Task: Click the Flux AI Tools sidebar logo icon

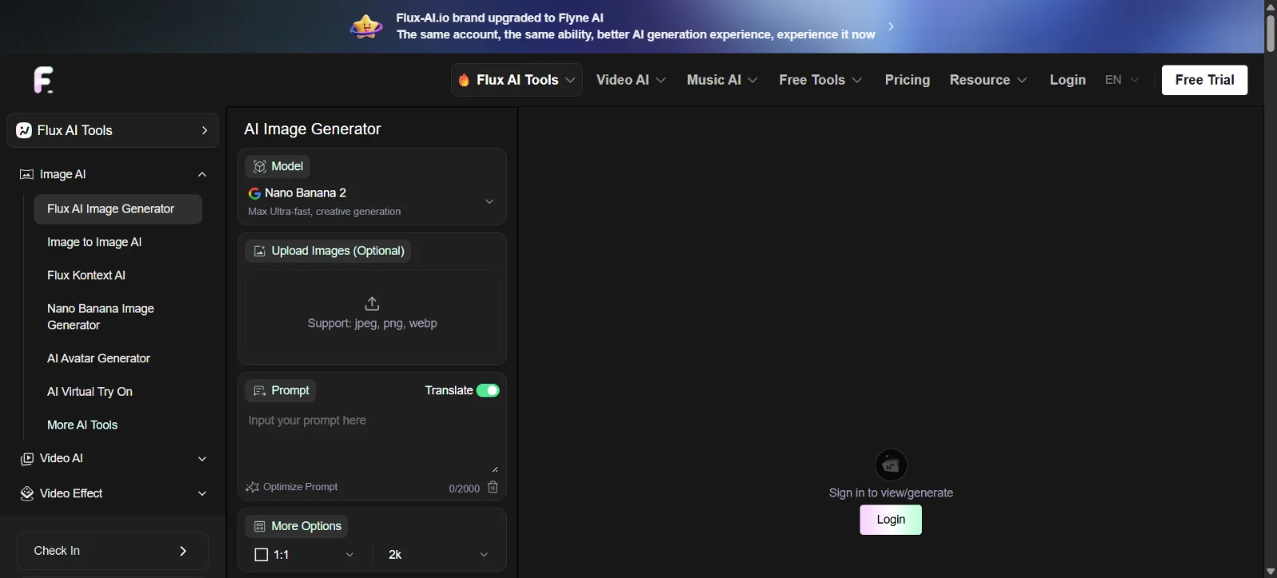Action: point(24,130)
